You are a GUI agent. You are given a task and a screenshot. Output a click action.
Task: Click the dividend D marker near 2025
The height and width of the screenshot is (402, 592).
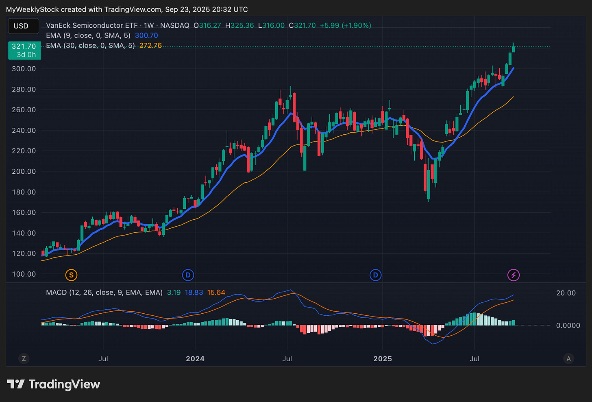click(x=375, y=275)
